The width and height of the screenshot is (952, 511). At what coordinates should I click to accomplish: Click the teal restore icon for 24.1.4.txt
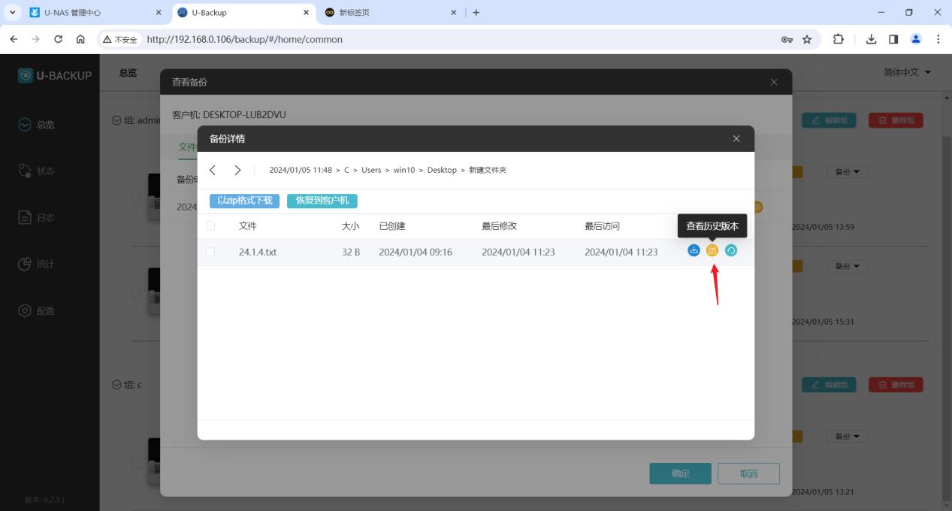tap(731, 250)
